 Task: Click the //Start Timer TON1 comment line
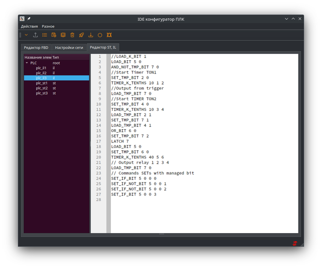tap(134, 73)
